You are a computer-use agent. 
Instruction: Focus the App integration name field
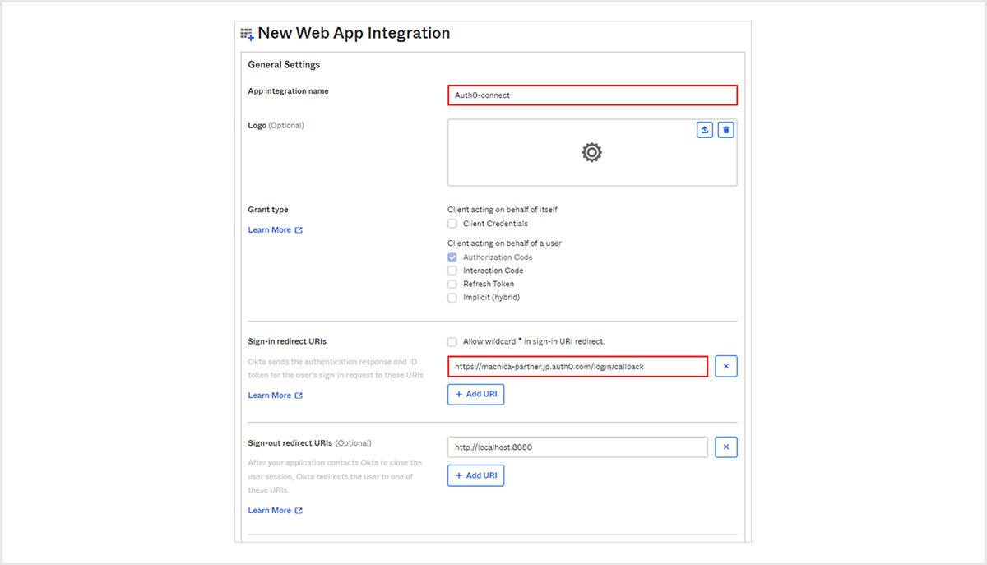click(591, 95)
